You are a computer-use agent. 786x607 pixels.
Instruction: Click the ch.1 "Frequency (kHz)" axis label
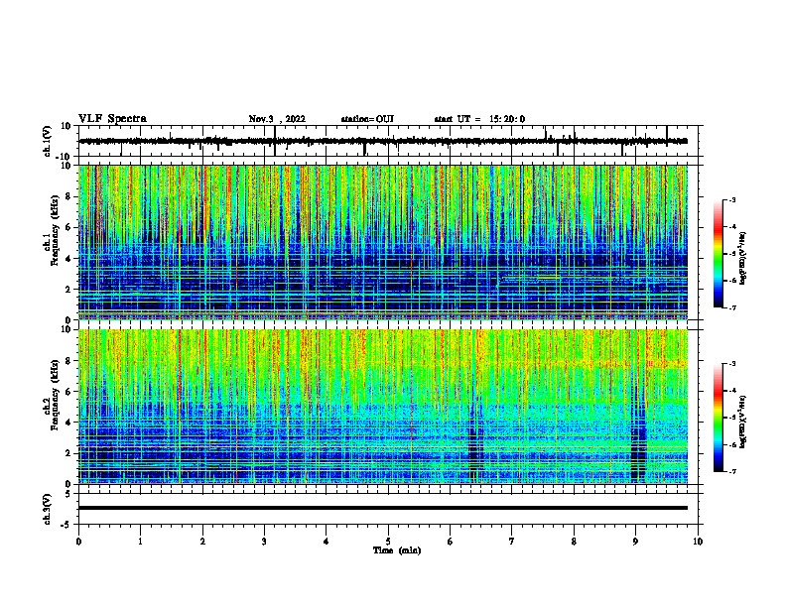[x=55, y=230]
